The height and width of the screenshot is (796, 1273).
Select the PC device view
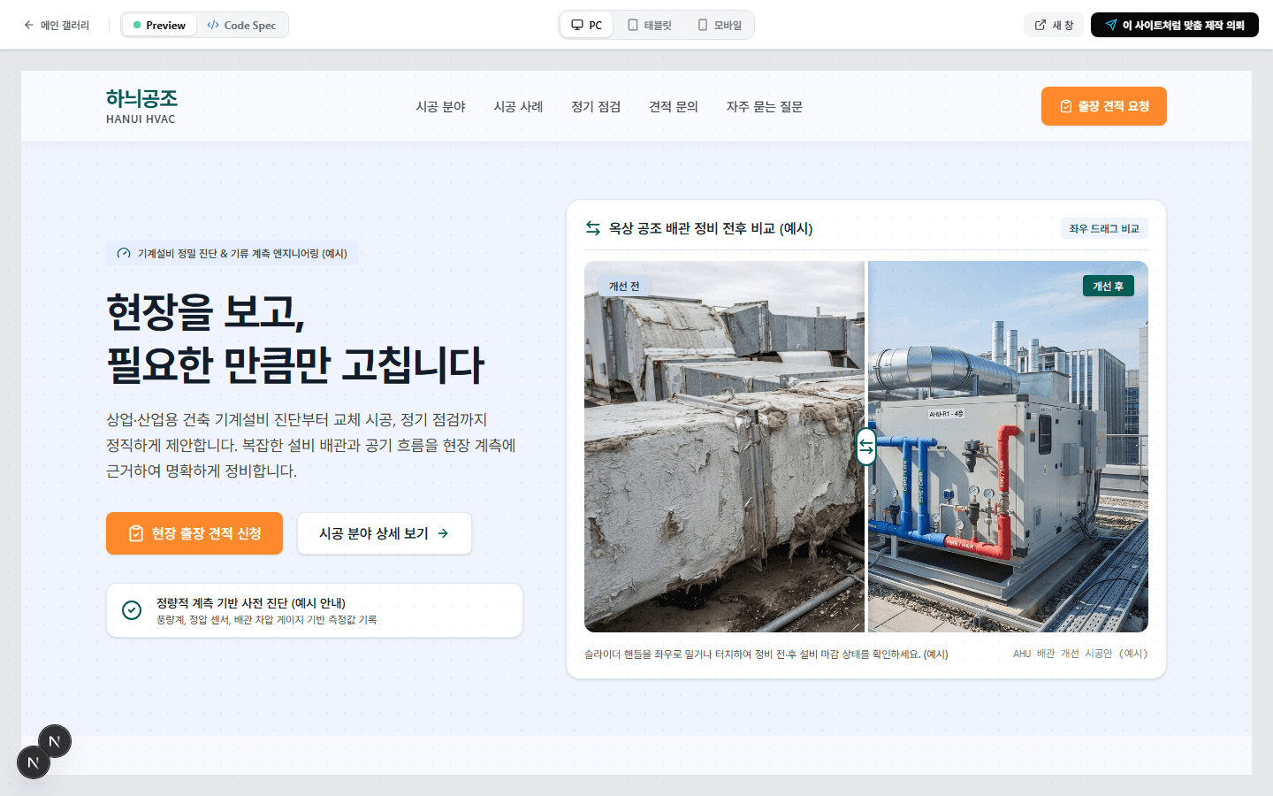pos(587,25)
